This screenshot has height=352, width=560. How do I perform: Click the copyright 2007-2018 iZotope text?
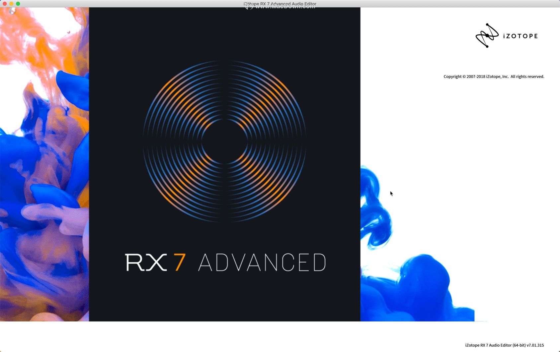coord(494,77)
